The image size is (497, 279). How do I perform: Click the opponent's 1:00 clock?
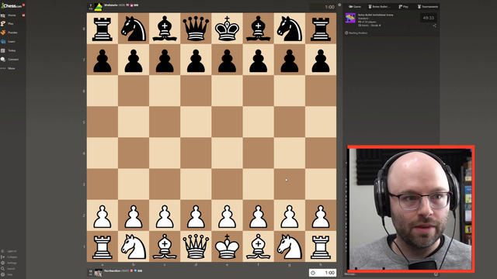click(x=322, y=7)
